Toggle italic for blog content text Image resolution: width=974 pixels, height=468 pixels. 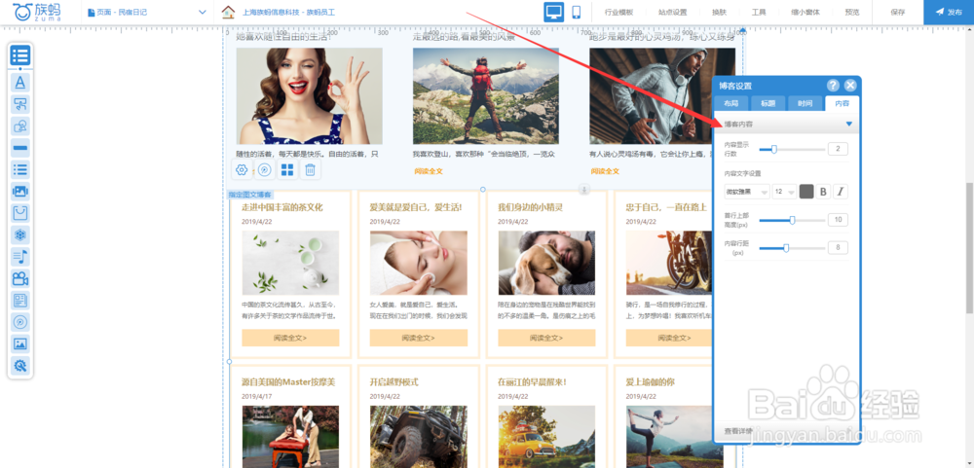[841, 192]
